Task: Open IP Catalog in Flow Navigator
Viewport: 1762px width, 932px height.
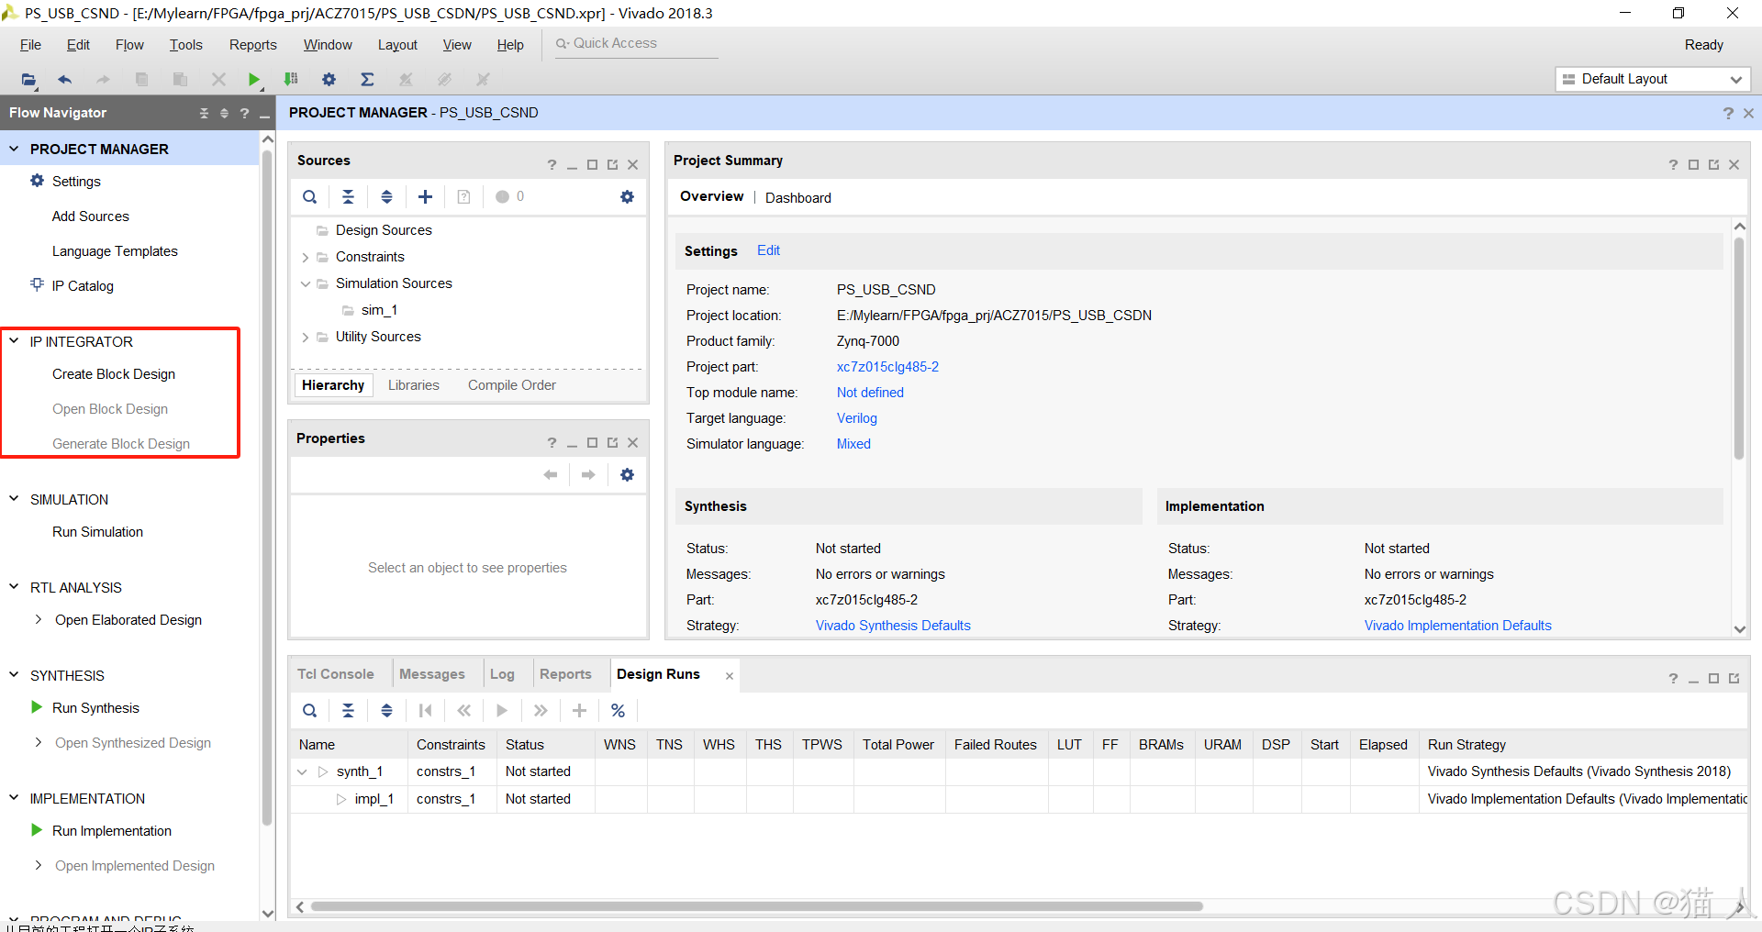Action: pyautogui.click(x=83, y=286)
